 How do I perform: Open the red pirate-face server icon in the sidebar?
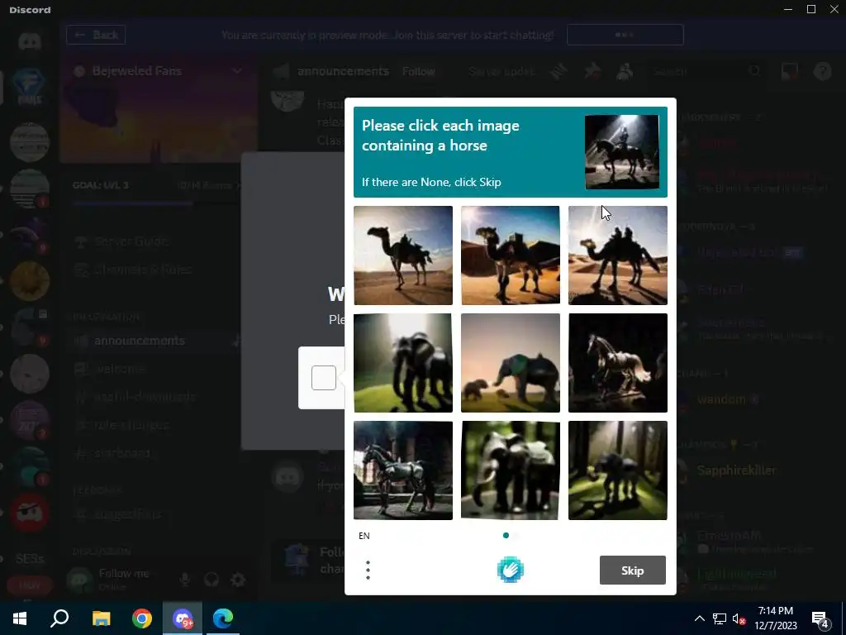[30, 512]
